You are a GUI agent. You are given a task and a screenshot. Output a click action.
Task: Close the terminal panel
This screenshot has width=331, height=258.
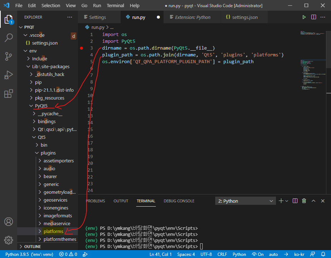click(323, 201)
